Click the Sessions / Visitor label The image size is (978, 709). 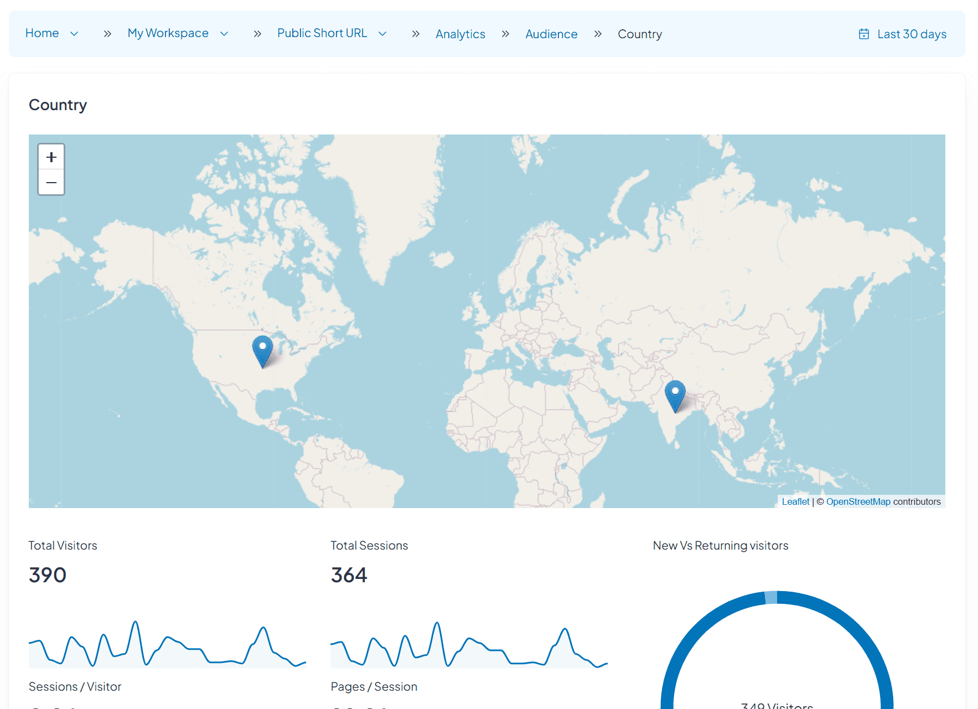coord(75,687)
